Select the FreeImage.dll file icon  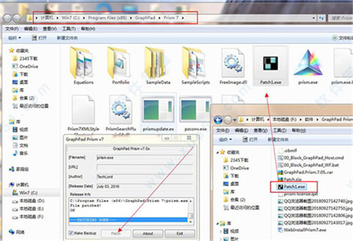pos(233,63)
